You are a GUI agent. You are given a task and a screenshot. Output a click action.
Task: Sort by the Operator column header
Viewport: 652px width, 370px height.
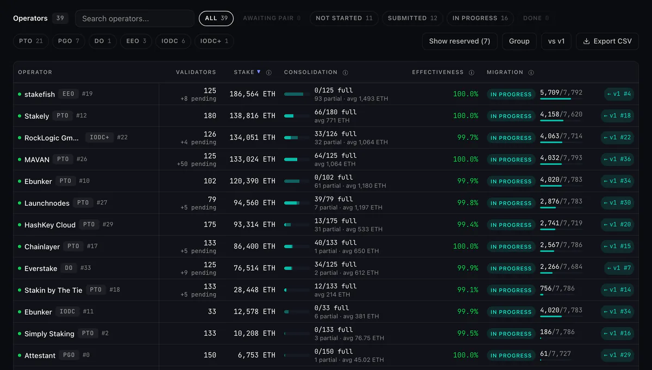[x=35, y=72]
